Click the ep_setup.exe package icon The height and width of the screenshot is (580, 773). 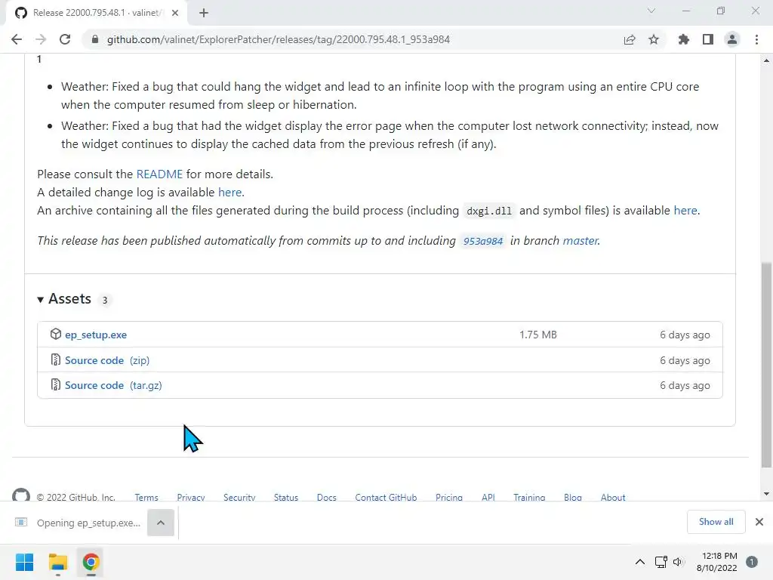[x=56, y=335]
